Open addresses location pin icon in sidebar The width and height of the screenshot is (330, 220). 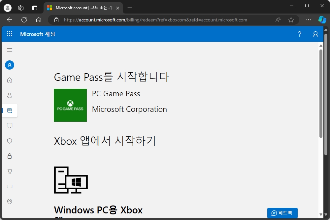pyautogui.click(x=10, y=202)
